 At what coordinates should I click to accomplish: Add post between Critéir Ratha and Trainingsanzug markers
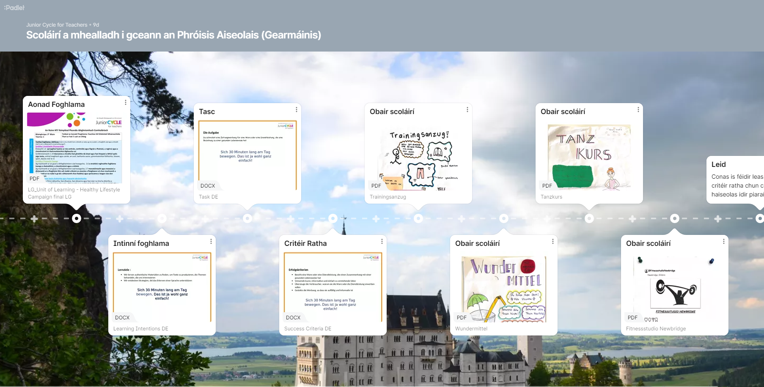tap(376, 218)
